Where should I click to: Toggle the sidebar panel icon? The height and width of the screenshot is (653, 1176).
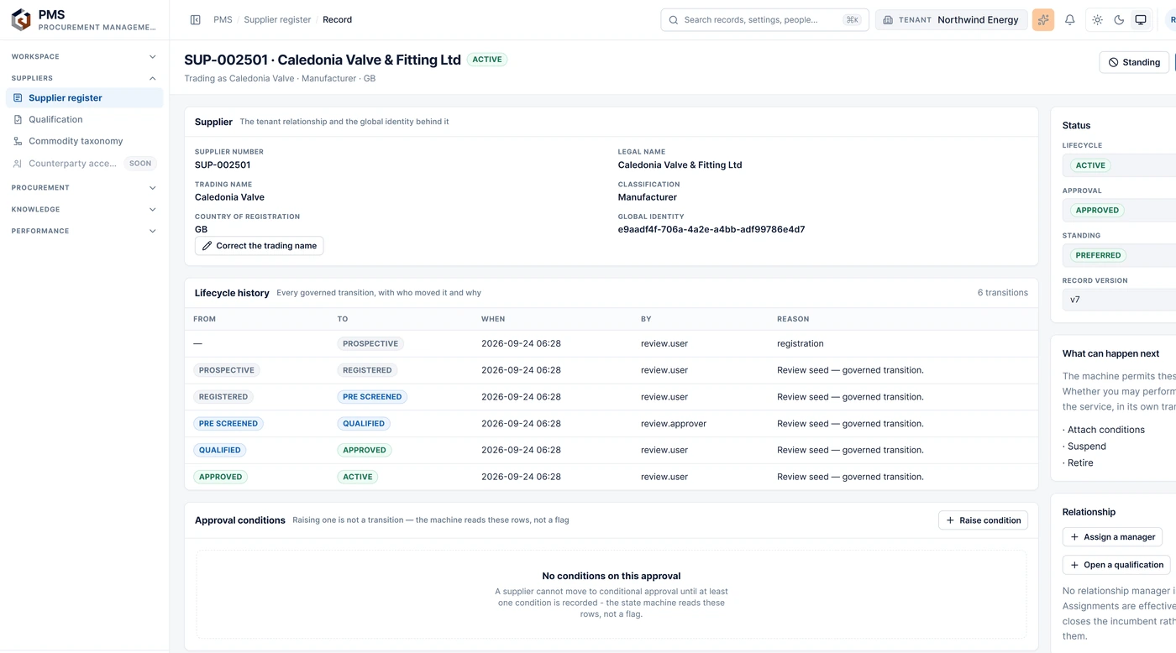(196, 19)
